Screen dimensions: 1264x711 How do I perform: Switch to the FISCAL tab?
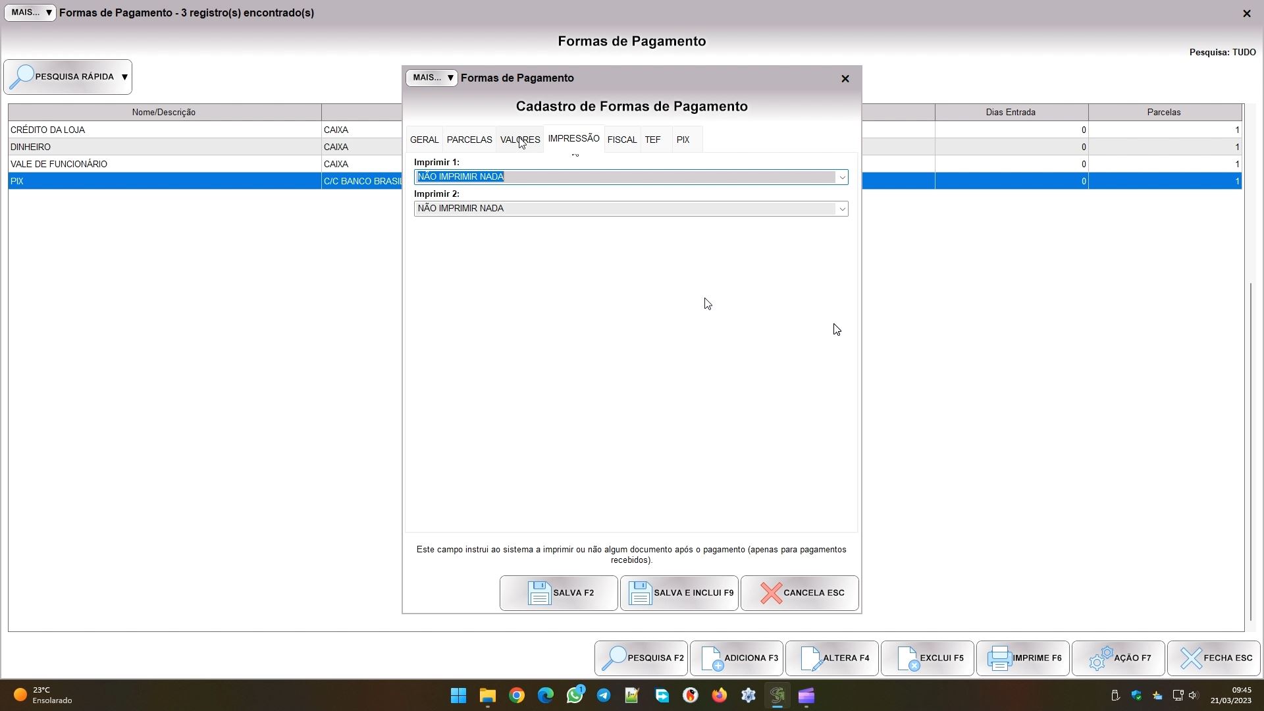(x=621, y=140)
